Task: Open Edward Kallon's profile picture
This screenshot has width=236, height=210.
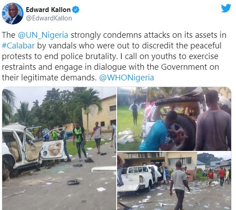Action: [x=12, y=14]
